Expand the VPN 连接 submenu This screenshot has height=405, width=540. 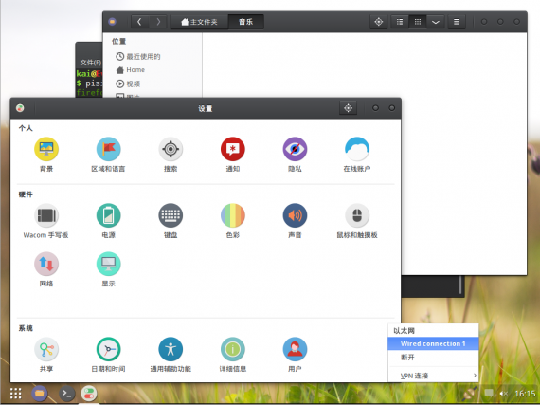click(x=433, y=376)
